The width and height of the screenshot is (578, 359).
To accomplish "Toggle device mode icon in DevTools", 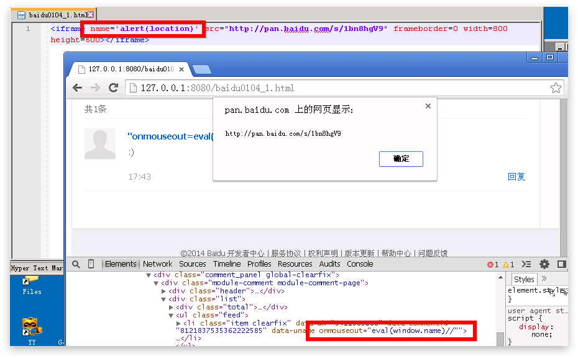I will 91,264.
